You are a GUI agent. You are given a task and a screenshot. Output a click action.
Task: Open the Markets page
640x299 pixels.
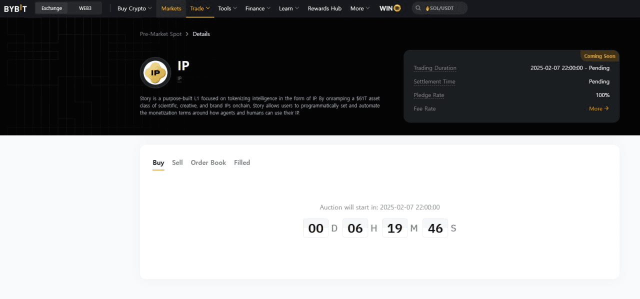click(x=171, y=8)
